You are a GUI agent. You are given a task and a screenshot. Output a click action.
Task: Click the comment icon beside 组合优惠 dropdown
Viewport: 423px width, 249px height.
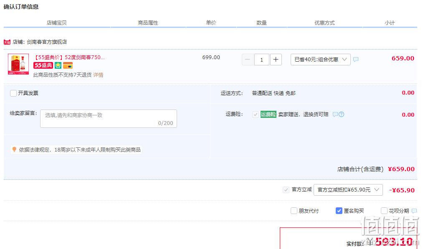click(356, 60)
